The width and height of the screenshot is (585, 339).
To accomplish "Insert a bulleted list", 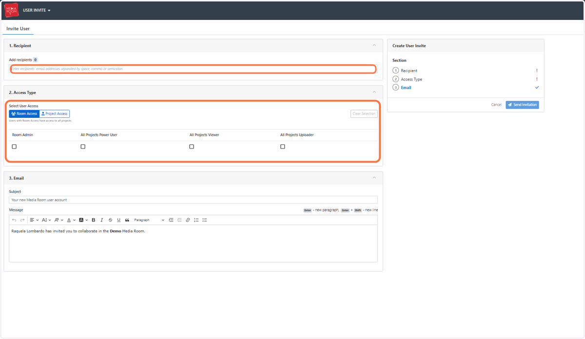I will [205, 220].
